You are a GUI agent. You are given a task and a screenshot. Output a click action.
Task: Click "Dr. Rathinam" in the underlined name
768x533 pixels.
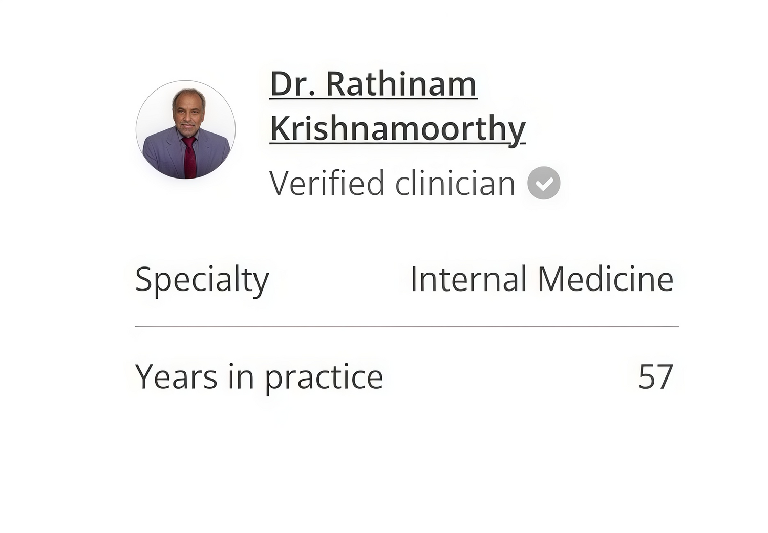coord(373,84)
